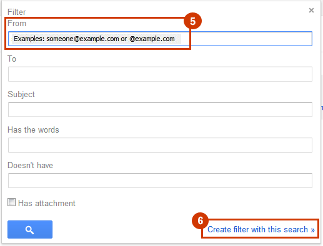Click the 'Filter' heading text
Viewport: 323px width, 246px height.
17,12
